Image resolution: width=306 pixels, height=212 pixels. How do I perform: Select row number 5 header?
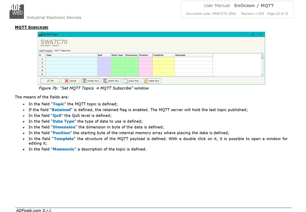pyautogui.click(x=42, y=74)
